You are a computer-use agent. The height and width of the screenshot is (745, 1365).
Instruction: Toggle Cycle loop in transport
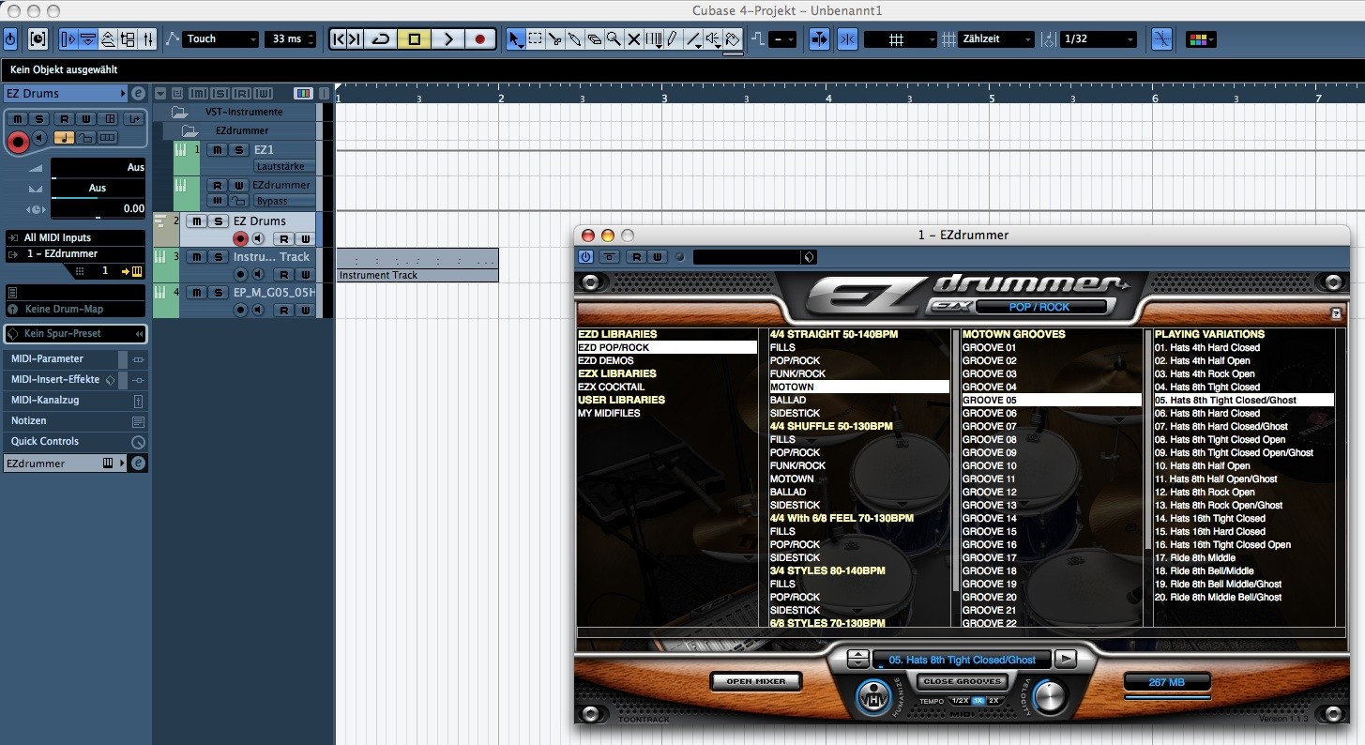tap(381, 39)
